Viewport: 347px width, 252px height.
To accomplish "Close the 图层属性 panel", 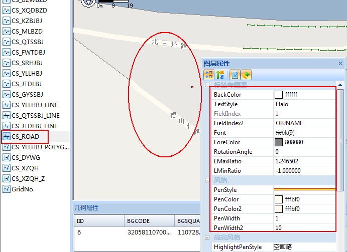I will click(x=340, y=64).
